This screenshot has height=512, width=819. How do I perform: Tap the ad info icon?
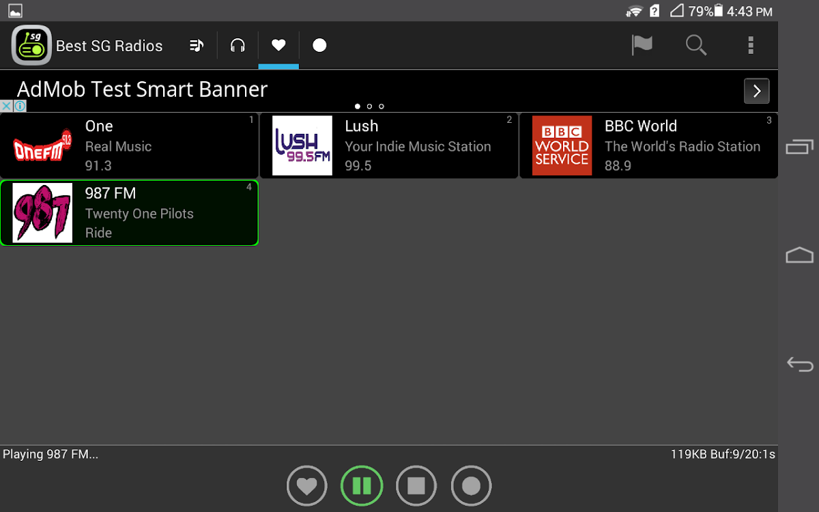20,106
